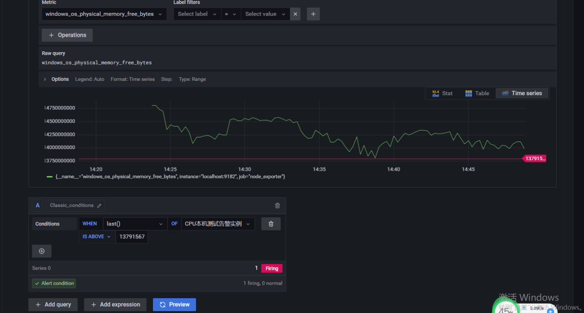
Task: Click the 'Format: Time series' option text
Action: tap(133, 79)
